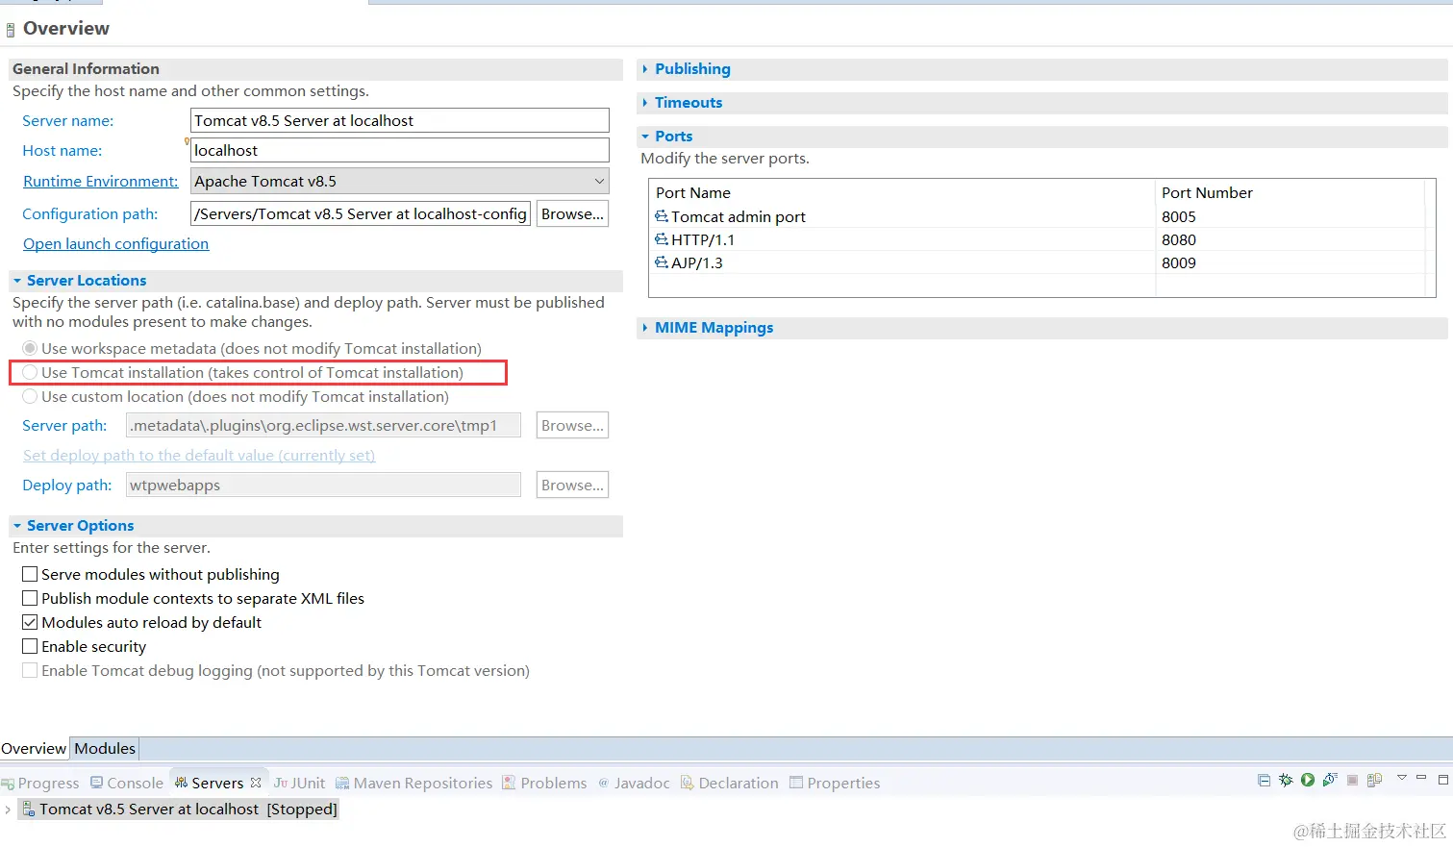The height and width of the screenshot is (847, 1453).
Task: Open the Servers view menu triangle
Action: [x=1402, y=777]
